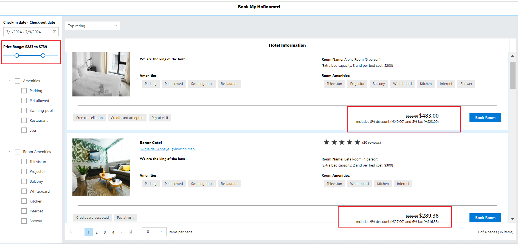Viewport: 518px width, 244px height.
Task: Enable the Parking amenity checkbox
Action: 24,91
